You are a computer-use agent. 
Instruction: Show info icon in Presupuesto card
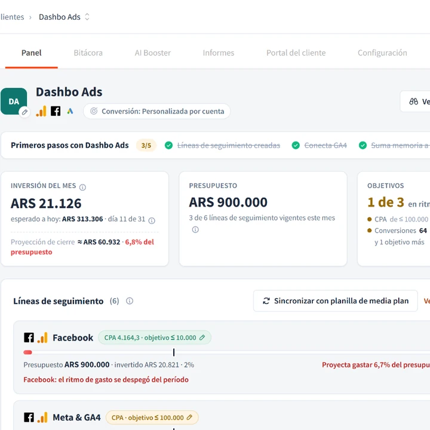tap(195, 229)
